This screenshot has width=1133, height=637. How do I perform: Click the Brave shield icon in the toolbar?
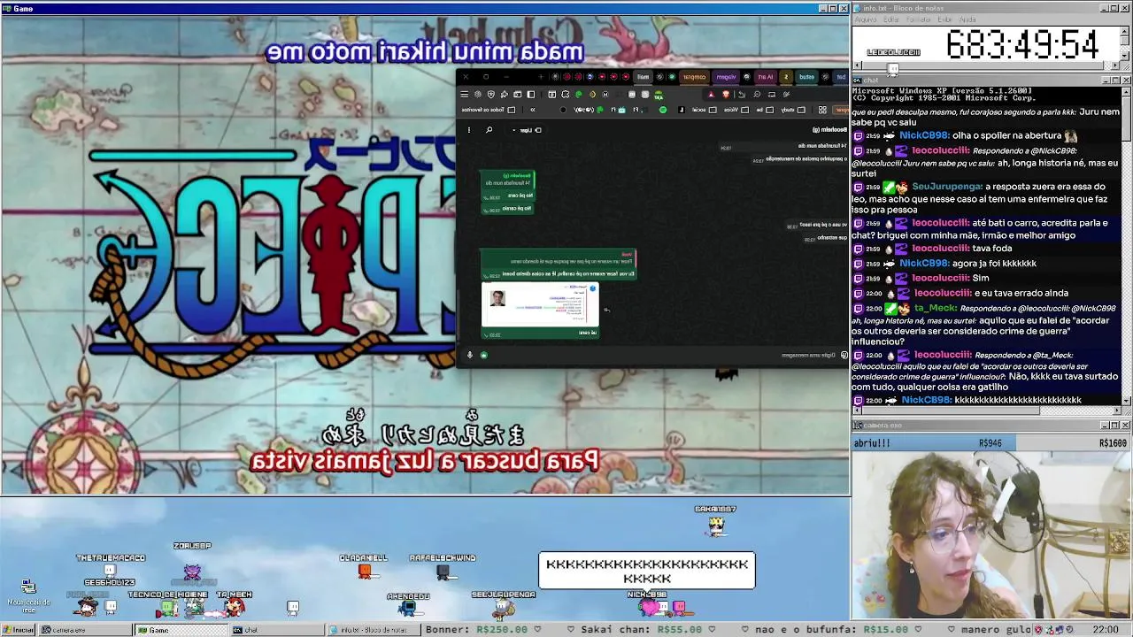[x=491, y=95]
